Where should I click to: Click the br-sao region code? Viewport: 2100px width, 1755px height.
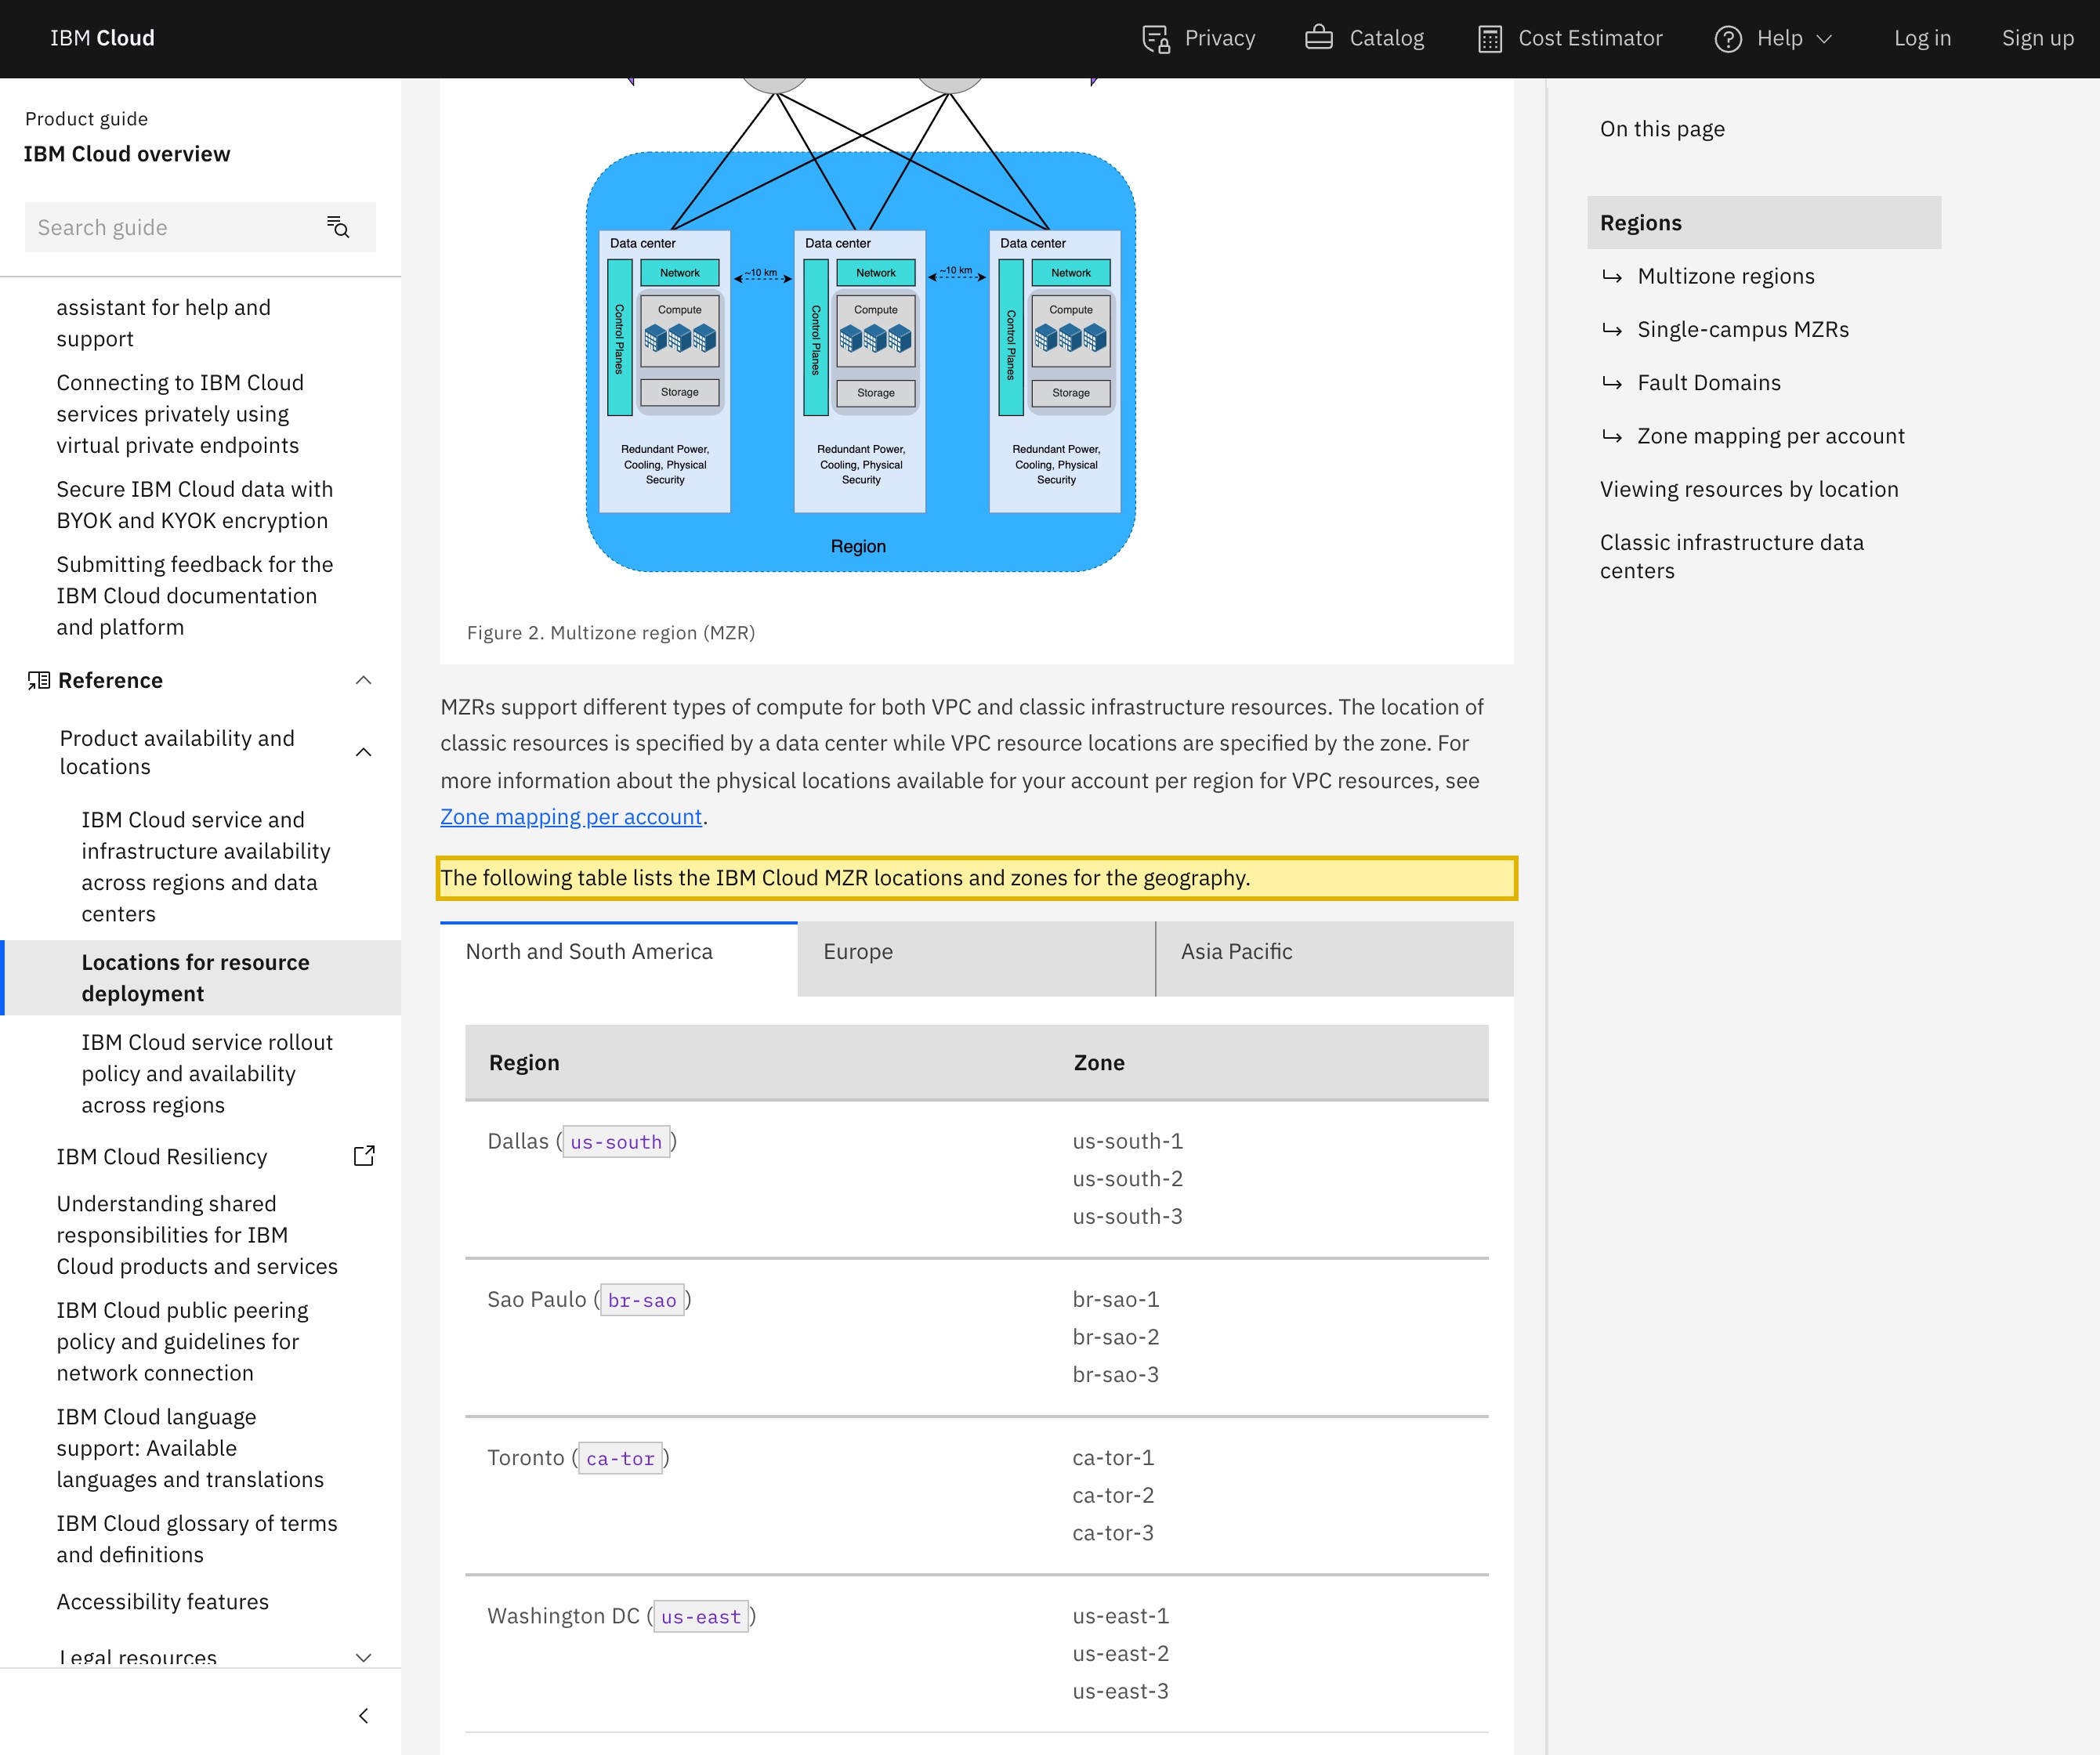(642, 1300)
